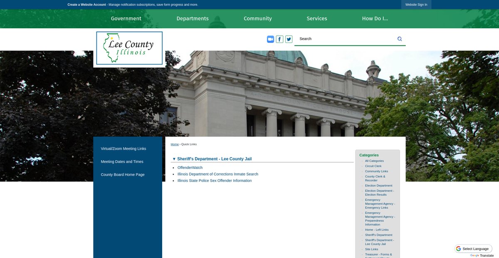Click Create a Website Account link
Screen dimensions: 499x258
[x=87, y=5]
